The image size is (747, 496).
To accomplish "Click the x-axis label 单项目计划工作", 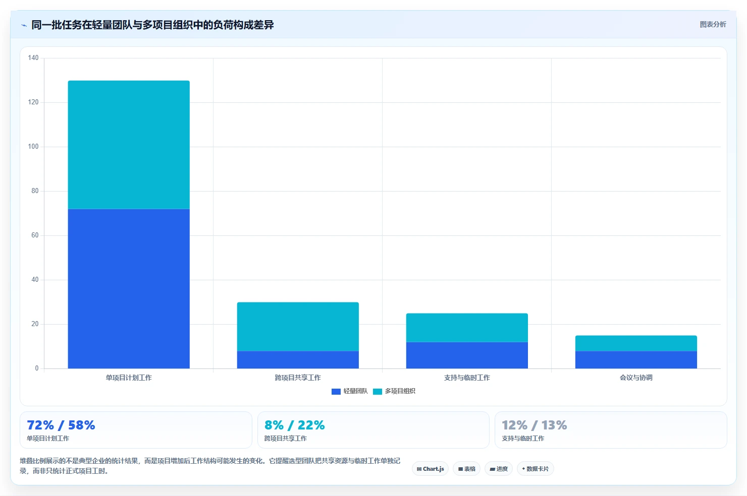I will [129, 378].
